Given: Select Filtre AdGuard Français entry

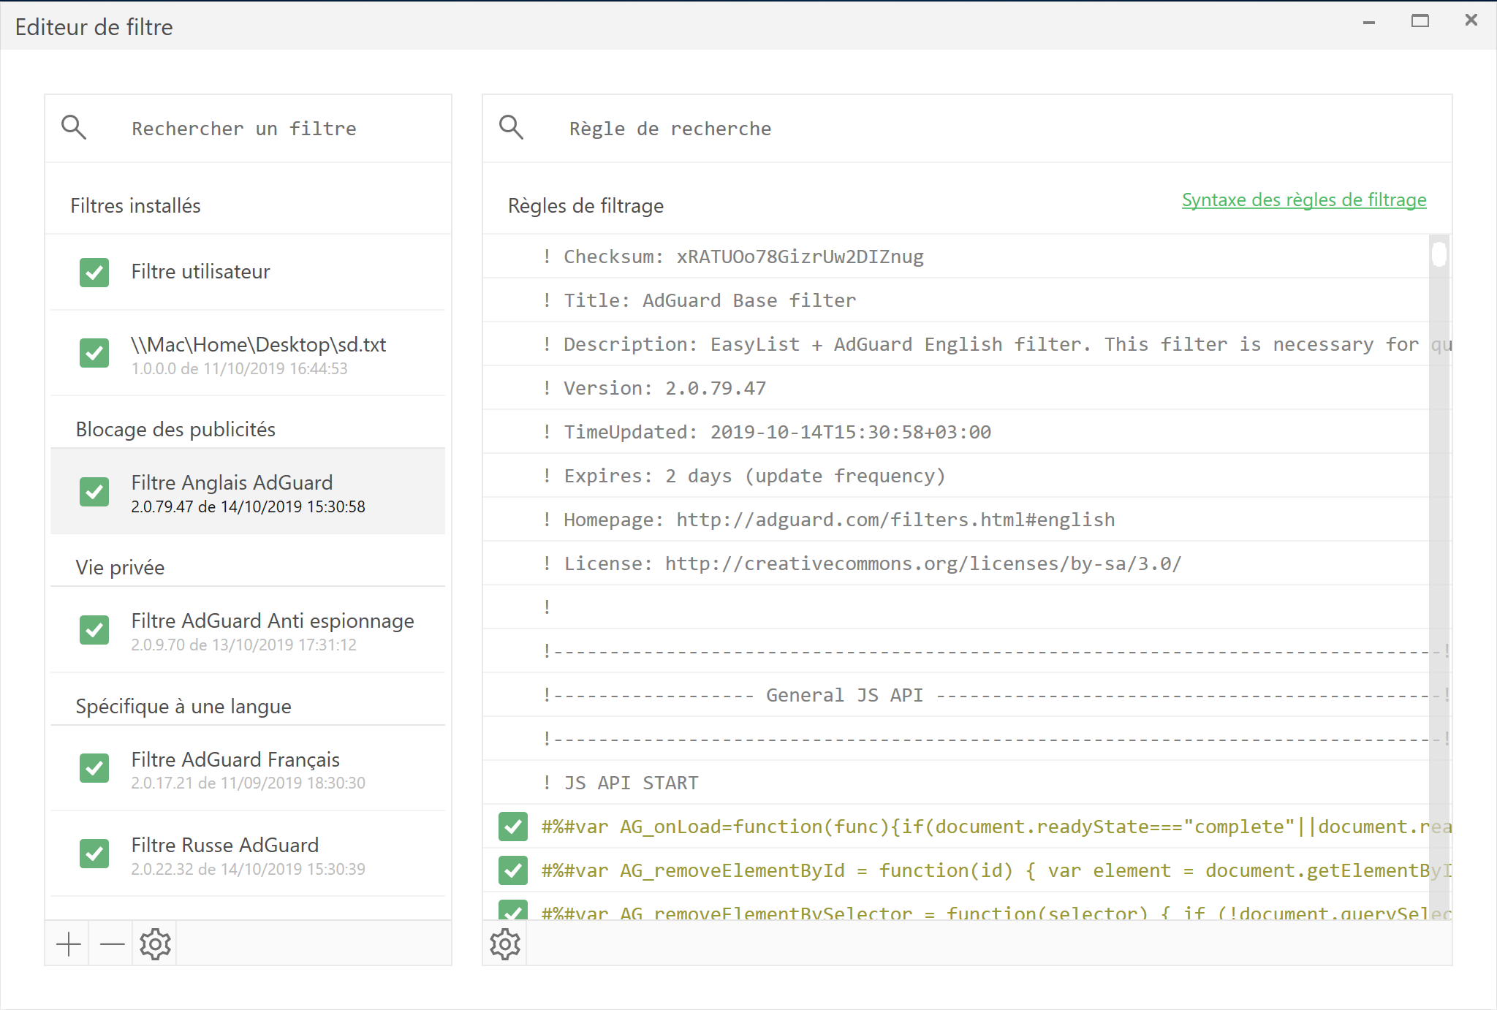Looking at the screenshot, I should pyautogui.click(x=248, y=768).
